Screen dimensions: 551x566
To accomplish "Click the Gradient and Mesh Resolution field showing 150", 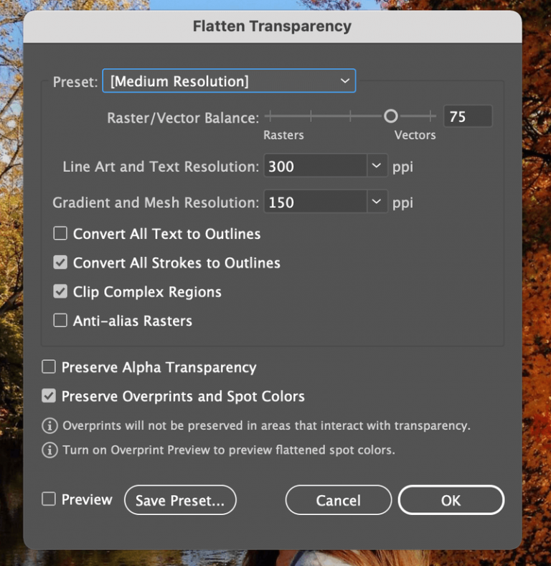I will [x=316, y=202].
